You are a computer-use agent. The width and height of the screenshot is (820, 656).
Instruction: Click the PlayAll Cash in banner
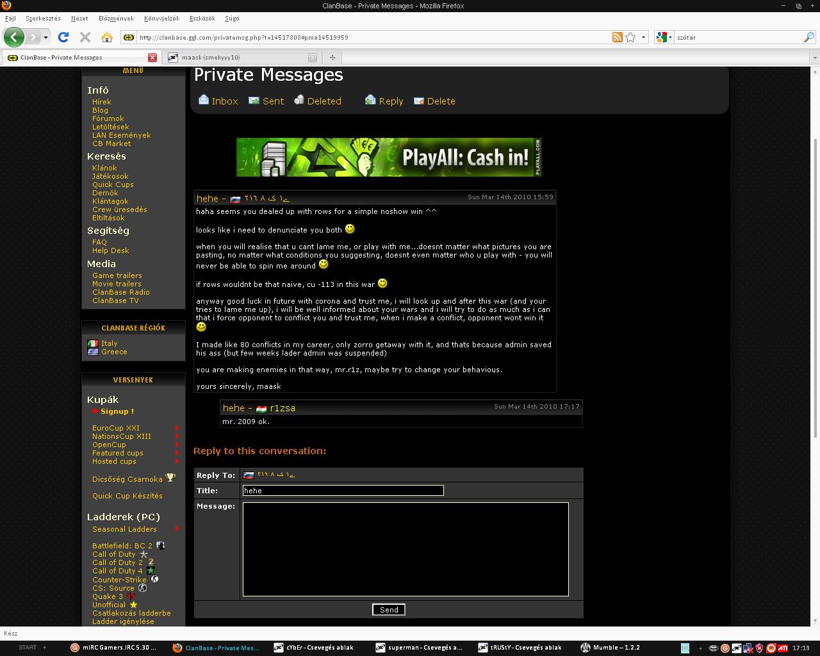click(x=388, y=157)
